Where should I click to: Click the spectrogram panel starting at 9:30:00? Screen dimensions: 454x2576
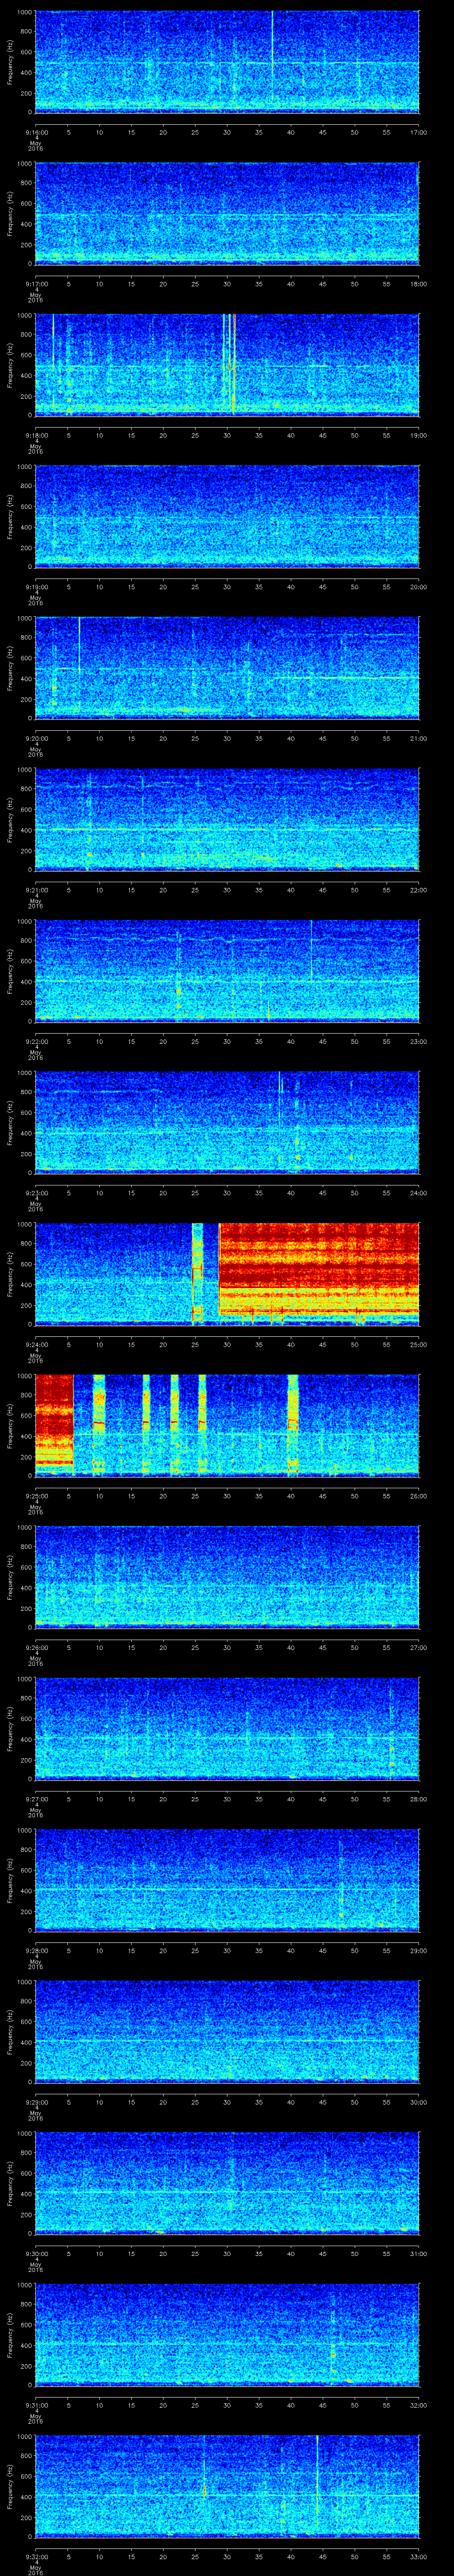coord(227,2183)
